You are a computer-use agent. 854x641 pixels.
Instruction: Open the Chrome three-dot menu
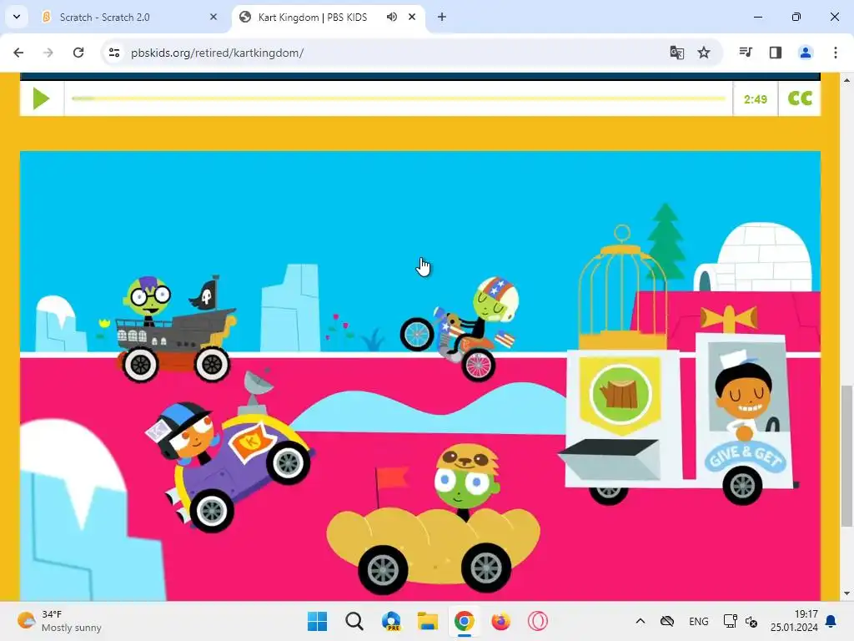(x=835, y=53)
